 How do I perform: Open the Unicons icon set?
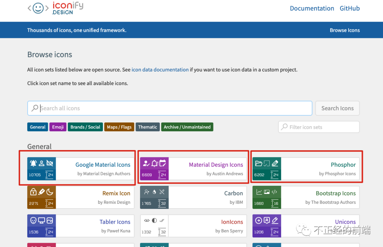click(x=345, y=222)
